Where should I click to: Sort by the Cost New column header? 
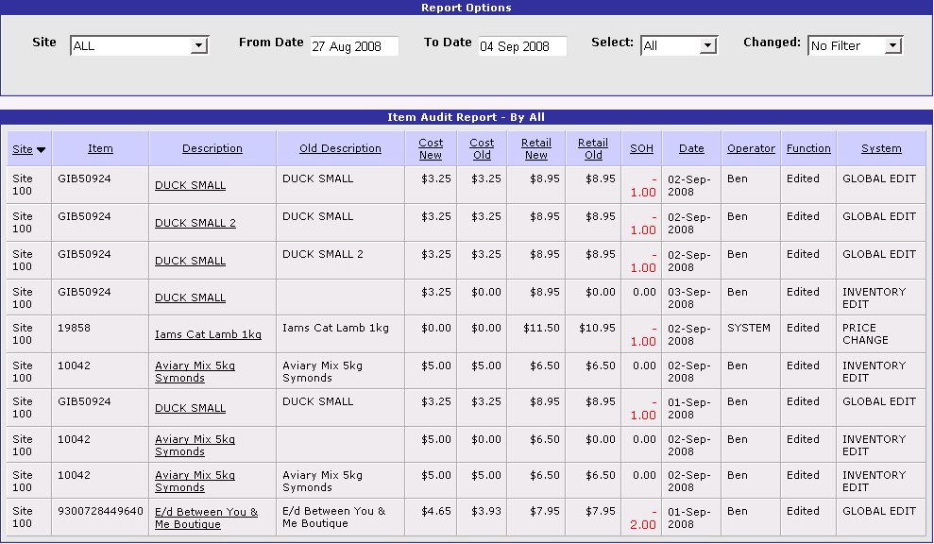coord(431,148)
